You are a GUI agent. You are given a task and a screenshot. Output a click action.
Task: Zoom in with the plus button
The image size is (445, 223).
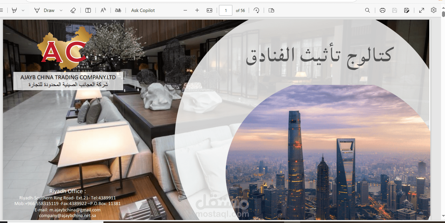click(x=197, y=10)
